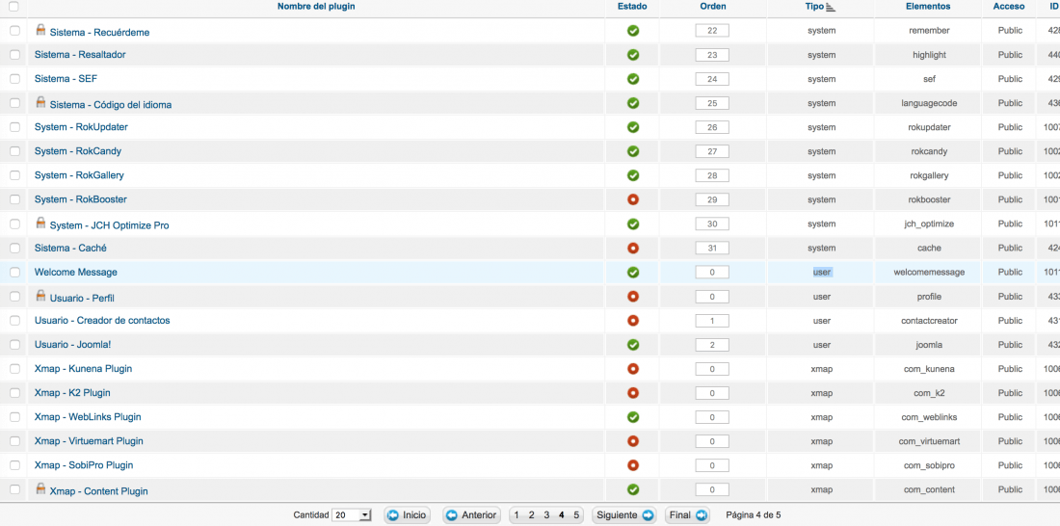
Task: Check the Xmap - K2 Plugin checkbox
Action: click(14, 393)
